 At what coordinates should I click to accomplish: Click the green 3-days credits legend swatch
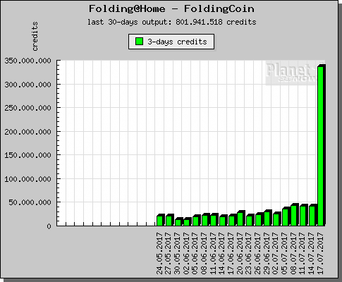(140, 42)
